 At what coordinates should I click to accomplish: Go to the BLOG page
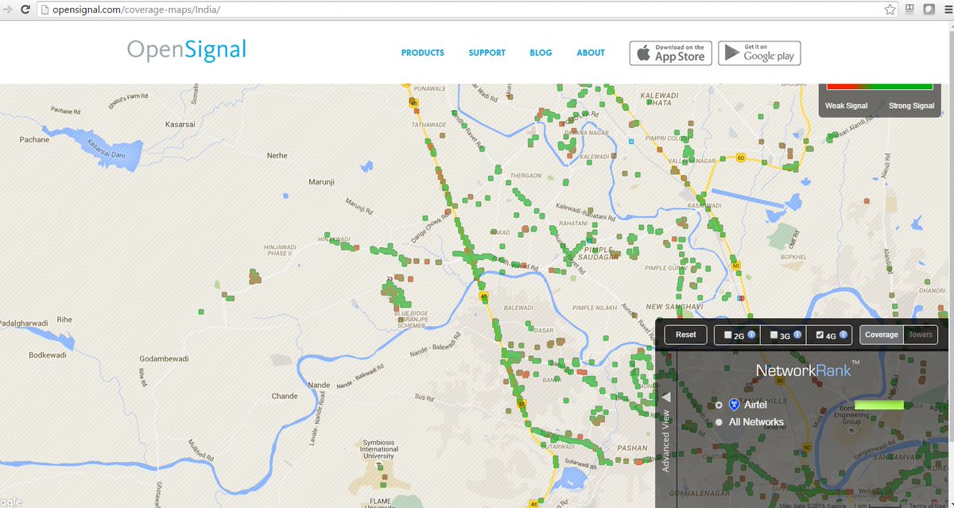click(541, 53)
